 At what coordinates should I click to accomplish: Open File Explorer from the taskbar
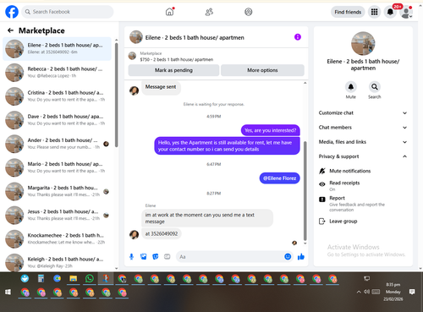[74, 279]
